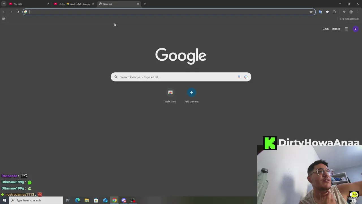
Task: Open Outlook from taskbar
Action: (x=105, y=200)
